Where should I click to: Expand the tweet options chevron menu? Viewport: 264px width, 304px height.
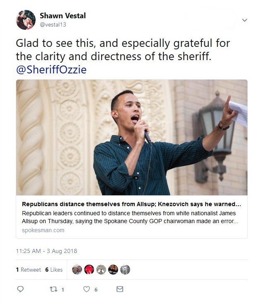point(245,20)
